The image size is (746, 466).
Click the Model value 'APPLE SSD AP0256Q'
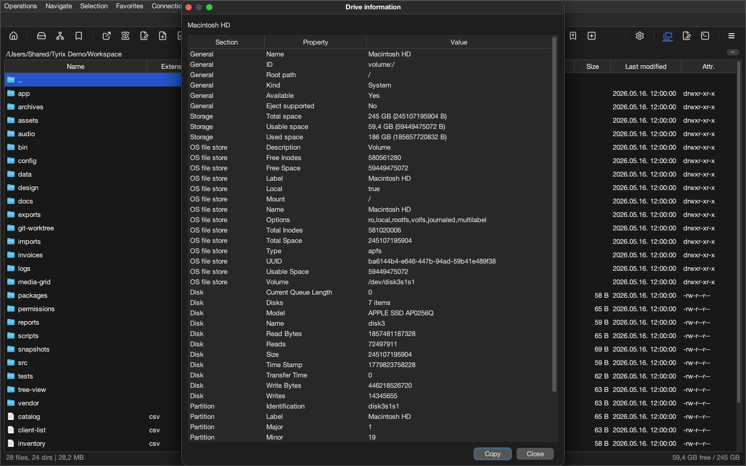click(401, 313)
